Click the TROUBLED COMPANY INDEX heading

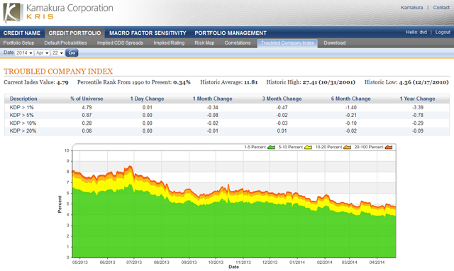(58, 71)
